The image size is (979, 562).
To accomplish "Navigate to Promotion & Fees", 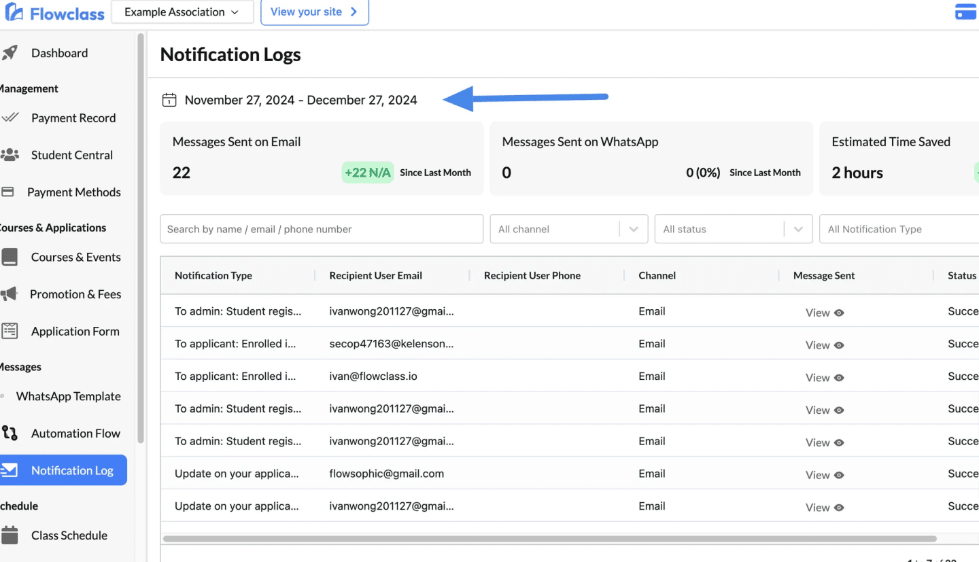I will pyautogui.click(x=75, y=294).
